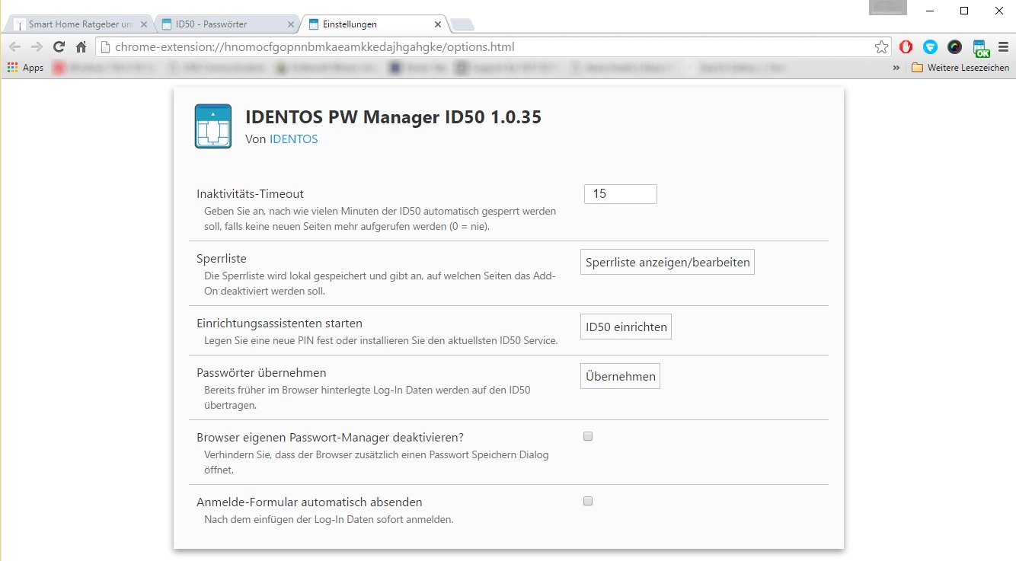Toggle 'Anmelde-Formular automatisch absenden' checkbox

588,502
